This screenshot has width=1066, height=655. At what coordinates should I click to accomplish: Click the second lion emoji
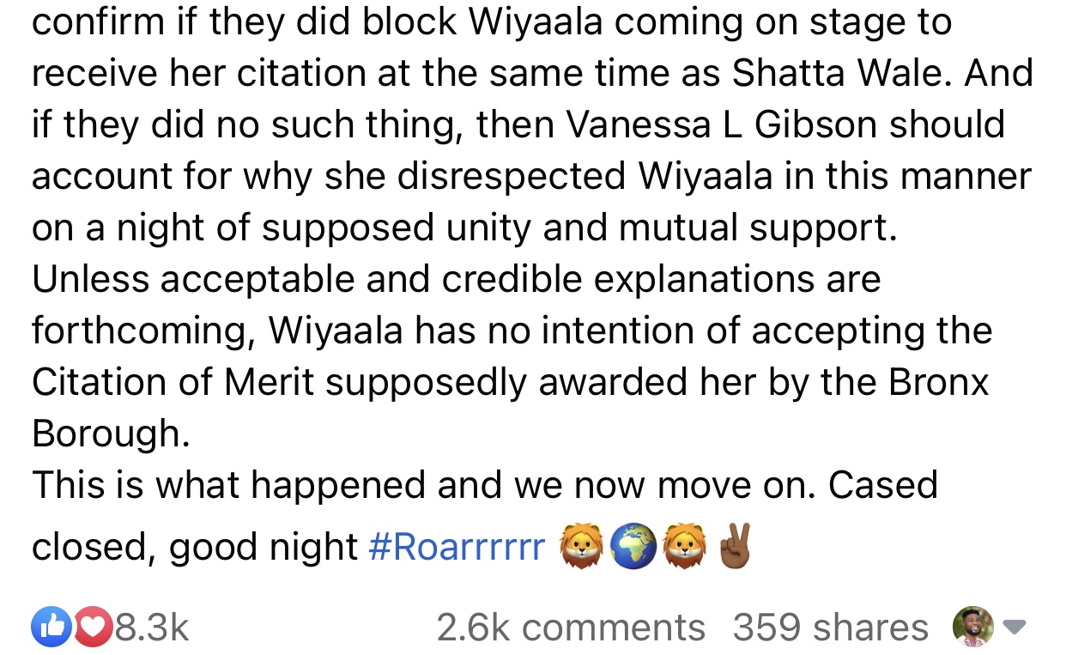click(x=684, y=547)
